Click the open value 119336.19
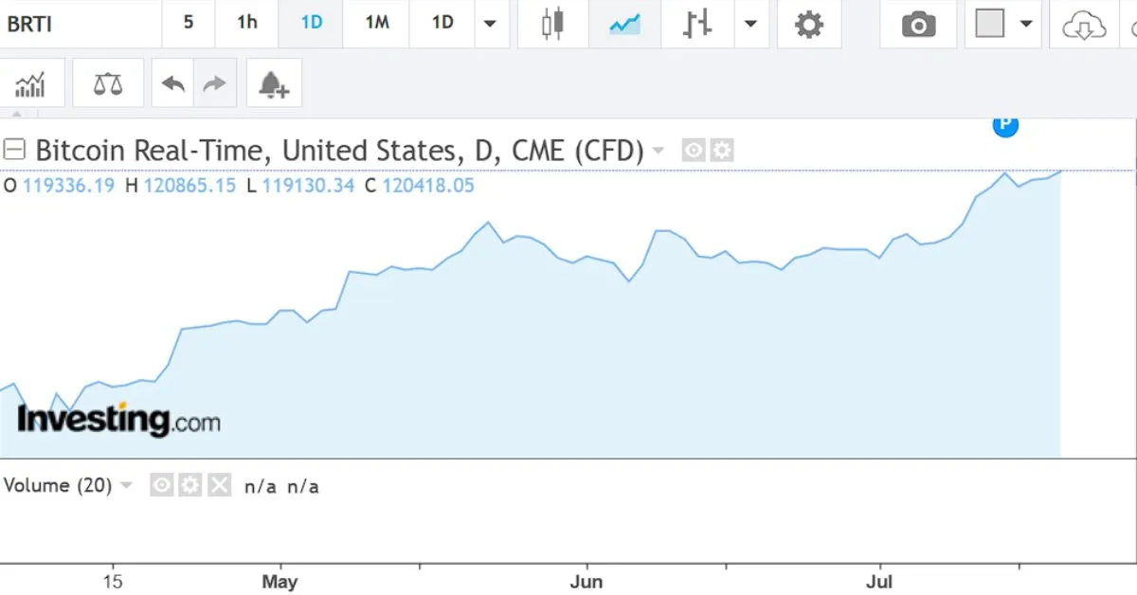1137x595 pixels. 68,186
